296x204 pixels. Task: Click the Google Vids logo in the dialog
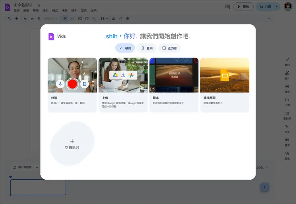51,37
